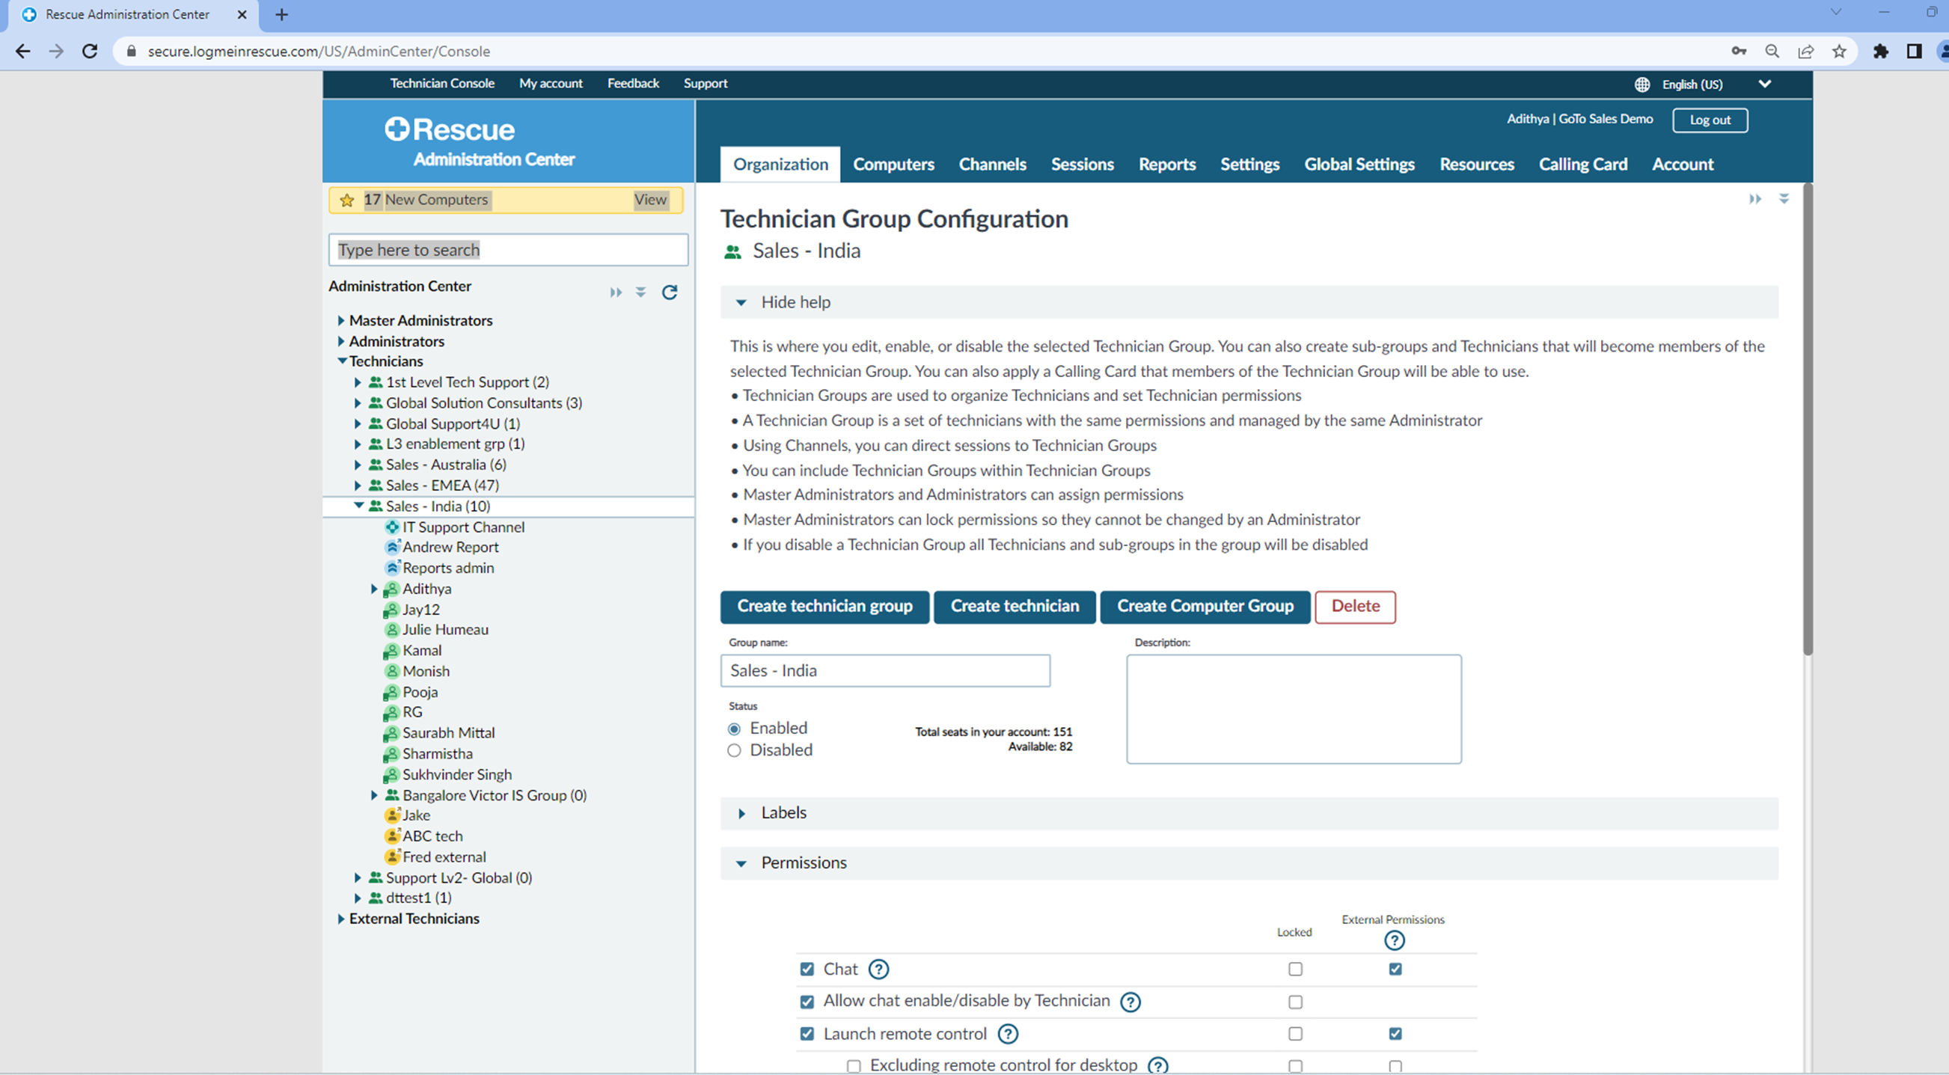Click the IT Support Channel icon
1949x1075 pixels.
[x=392, y=527]
